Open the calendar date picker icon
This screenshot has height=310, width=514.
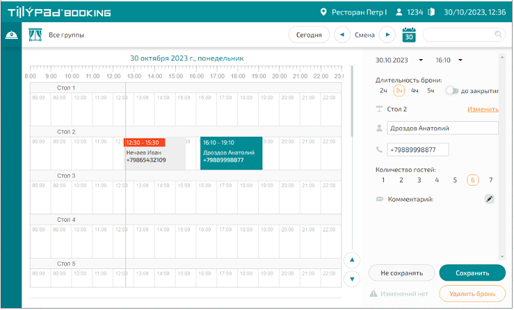(x=409, y=34)
